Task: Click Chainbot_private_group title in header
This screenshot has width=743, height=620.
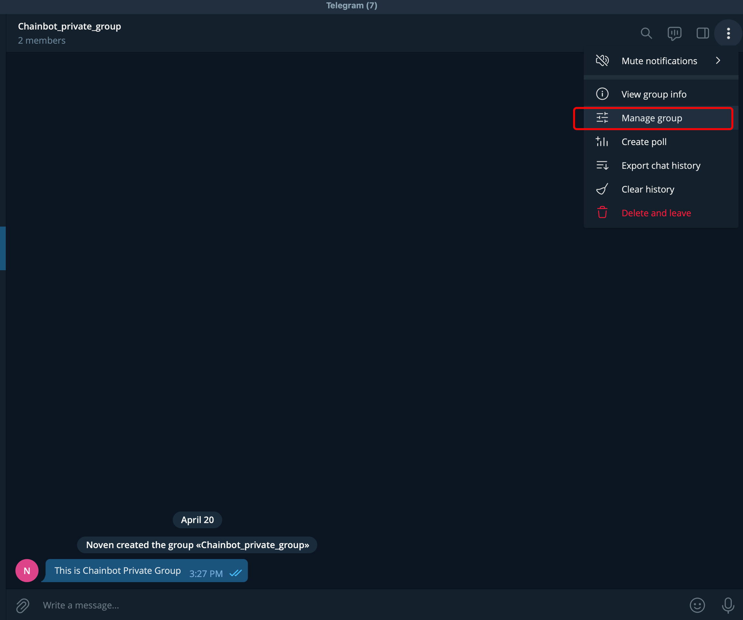Action: pyautogui.click(x=69, y=26)
